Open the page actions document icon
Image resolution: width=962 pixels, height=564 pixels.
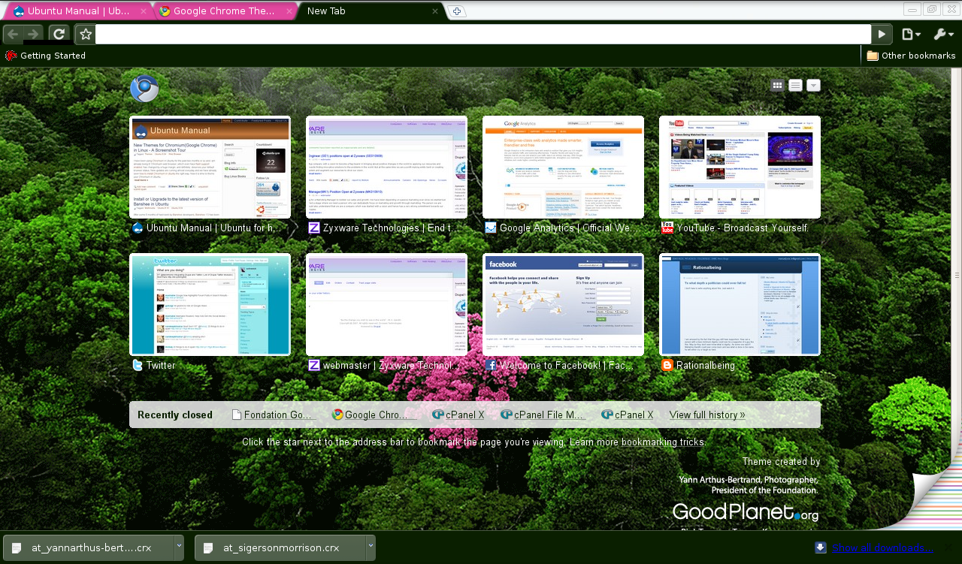point(909,34)
